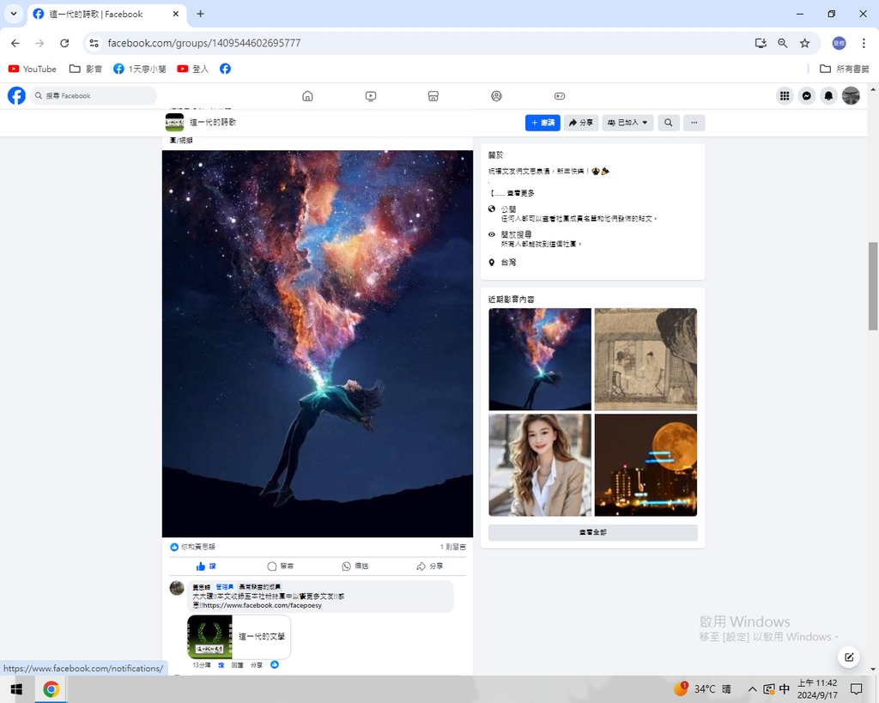This screenshot has height=703, width=879.
Task: Select the Facebook group browser tab
Action: coord(103,14)
